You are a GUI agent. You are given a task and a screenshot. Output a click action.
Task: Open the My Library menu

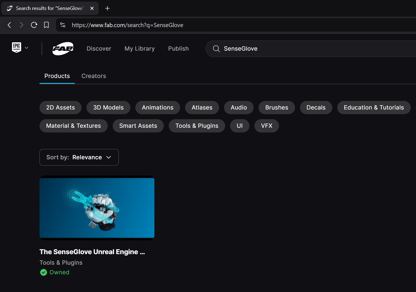tap(139, 48)
